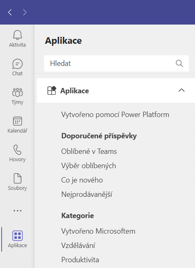Select Co je nového
Viewport: 195px width, 268px height.
tap(82, 180)
